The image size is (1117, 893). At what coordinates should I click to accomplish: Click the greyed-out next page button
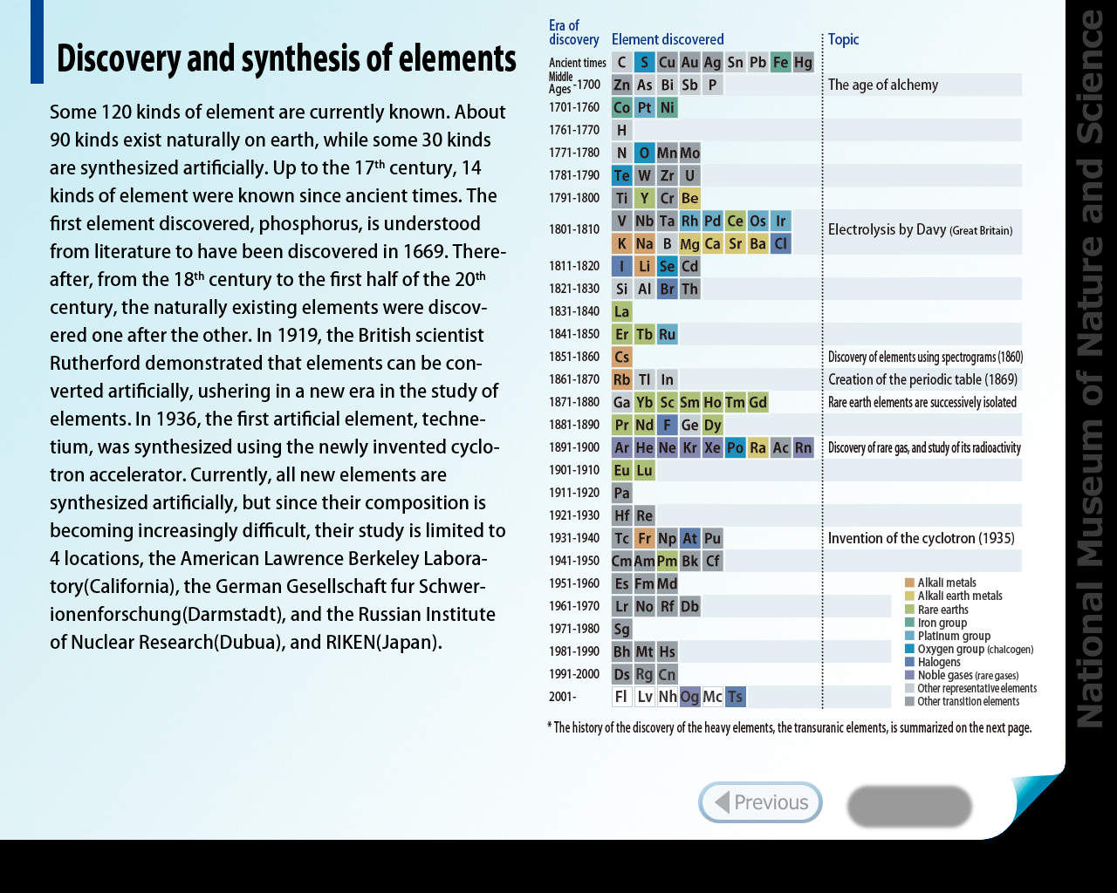coord(909,806)
